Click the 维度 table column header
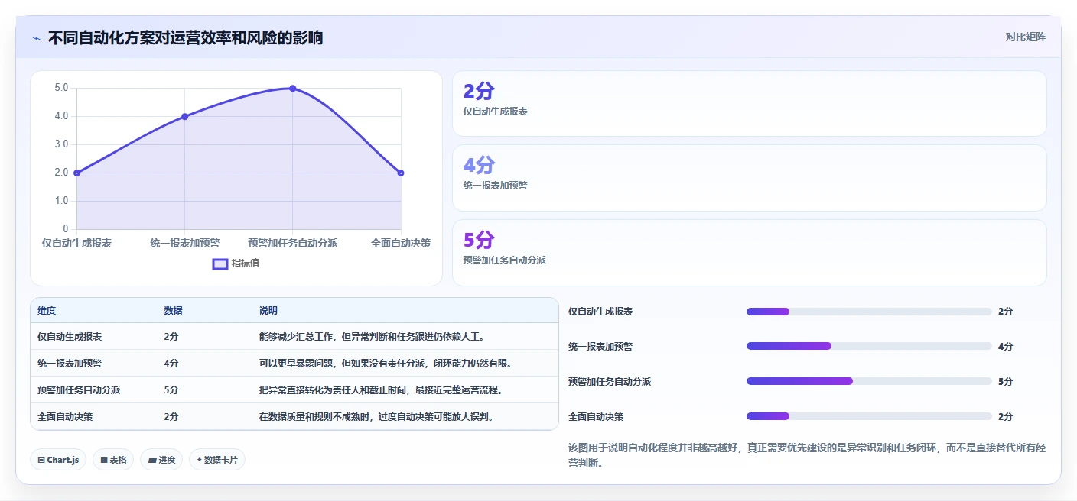1077x501 pixels. [47, 311]
